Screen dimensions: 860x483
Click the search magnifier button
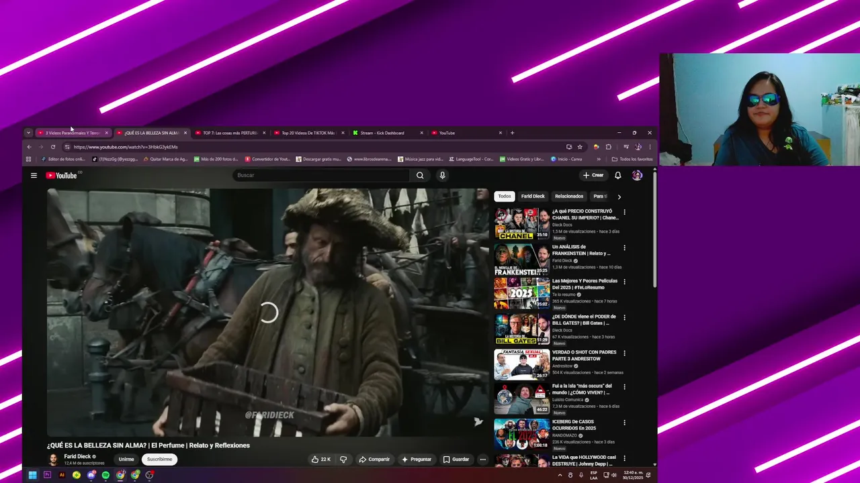pos(420,175)
